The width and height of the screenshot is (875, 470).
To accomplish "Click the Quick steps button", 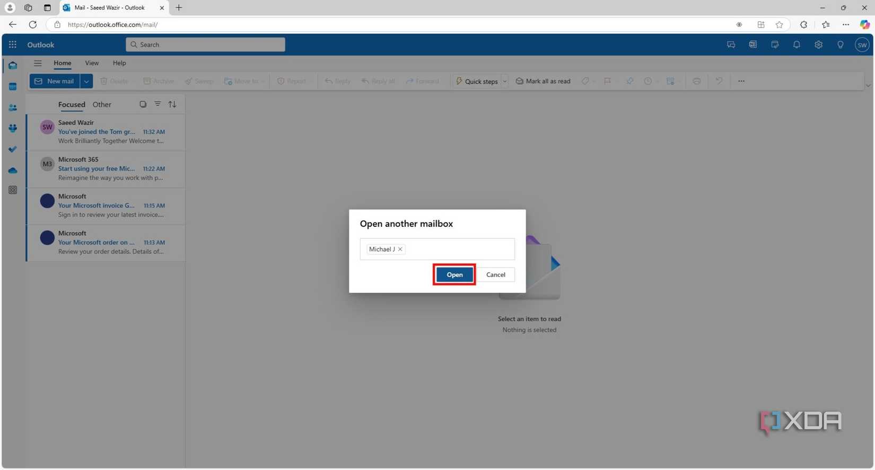I will (x=477, y=81).
